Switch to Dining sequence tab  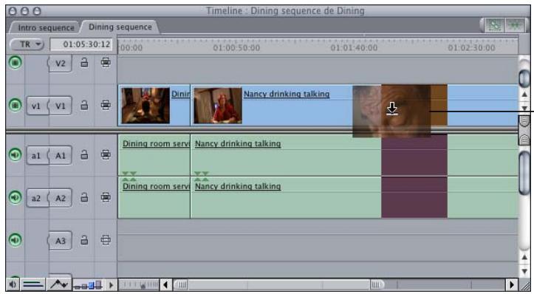pos(120,27)
